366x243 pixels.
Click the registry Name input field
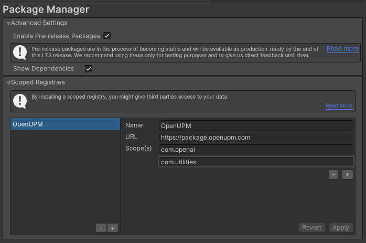pyautogui.click(x=256, y=125)
